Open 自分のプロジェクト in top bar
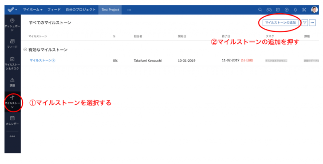Screen dimensions: 323x164 81,10
